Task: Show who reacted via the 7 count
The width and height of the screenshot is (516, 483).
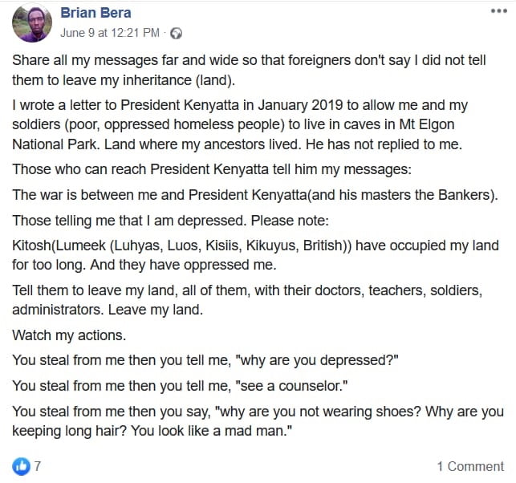Action: [38, 466]
